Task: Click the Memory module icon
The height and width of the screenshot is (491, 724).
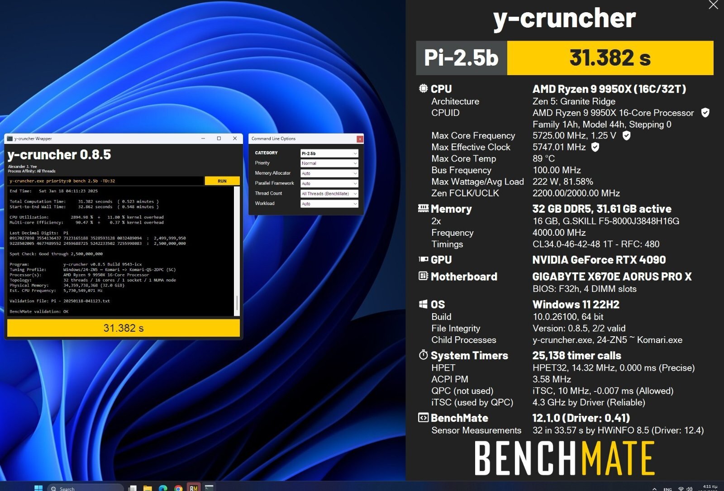Action: click(x=423, y=208)
